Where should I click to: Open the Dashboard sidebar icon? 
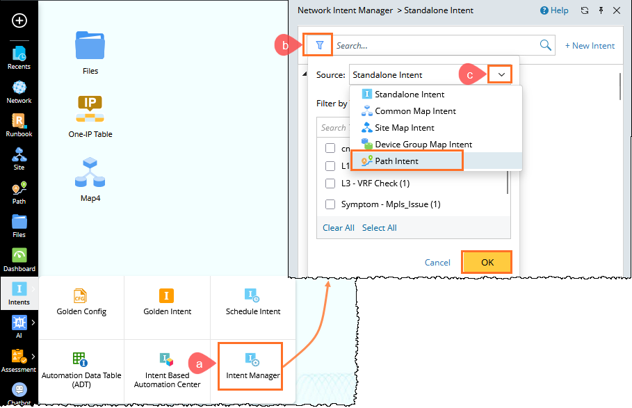tap(19, 260)
